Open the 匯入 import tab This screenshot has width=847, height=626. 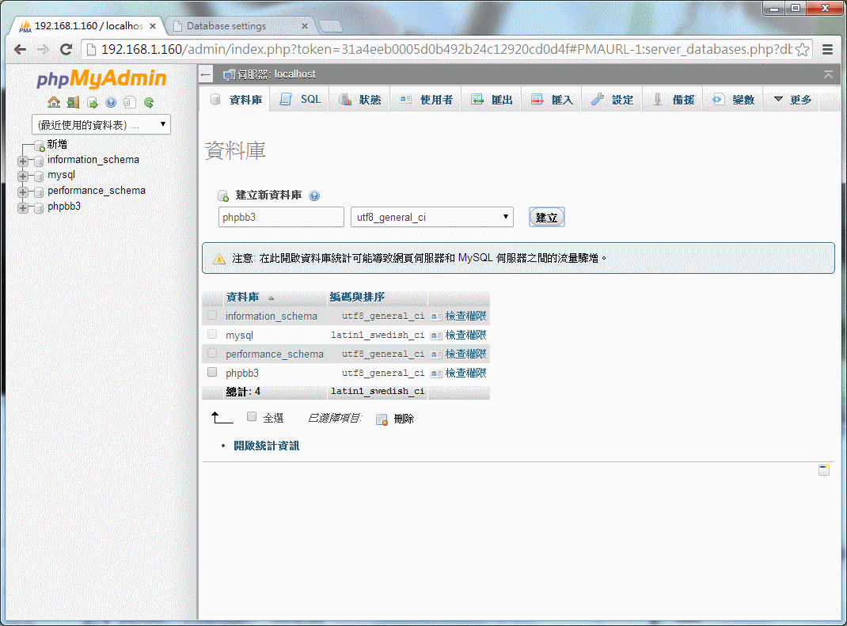552,100
